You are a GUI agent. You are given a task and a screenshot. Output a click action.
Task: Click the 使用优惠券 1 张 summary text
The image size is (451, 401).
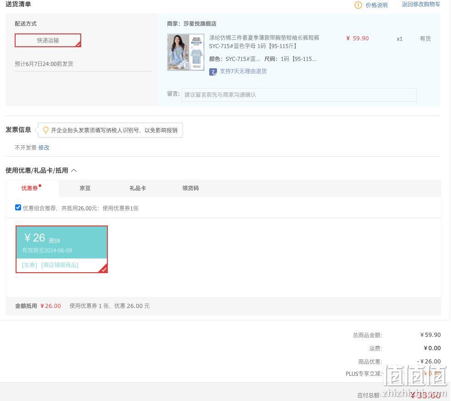click(110, 306)
